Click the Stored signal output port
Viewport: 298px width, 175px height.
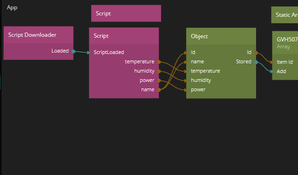(x=256, y=62)
